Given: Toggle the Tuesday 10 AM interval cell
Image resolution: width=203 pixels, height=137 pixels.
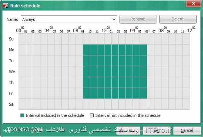Looking at the screenshot, I should click(94, 61).
